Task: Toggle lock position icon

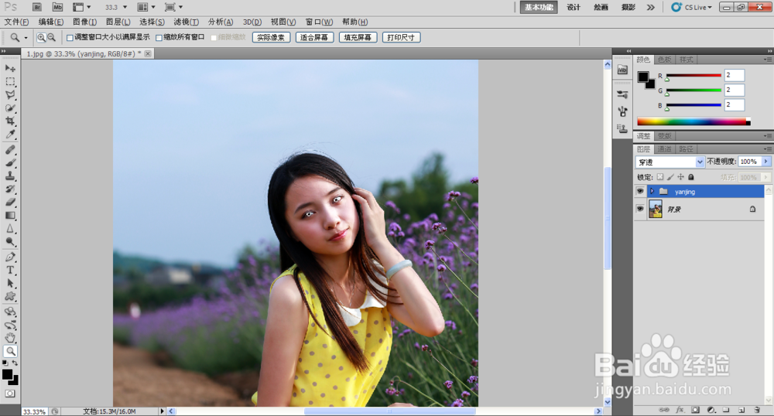Action: click(x=680, y=177)
